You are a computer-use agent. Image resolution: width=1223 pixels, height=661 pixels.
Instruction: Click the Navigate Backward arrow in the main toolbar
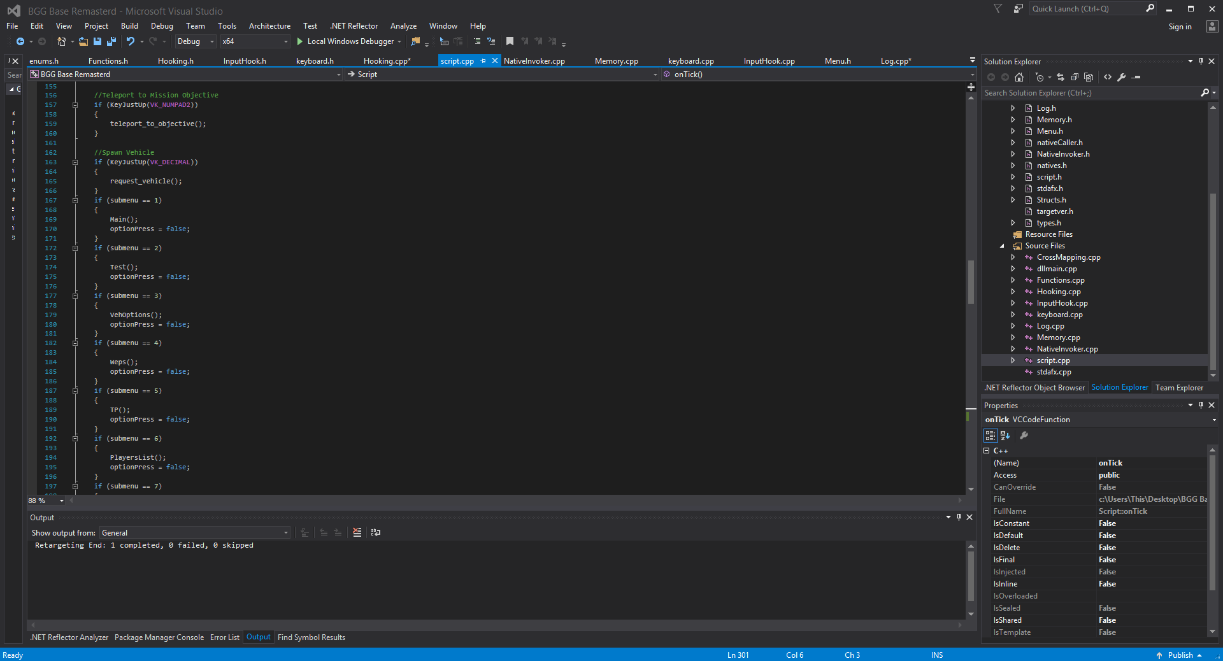tap(20, 41)
